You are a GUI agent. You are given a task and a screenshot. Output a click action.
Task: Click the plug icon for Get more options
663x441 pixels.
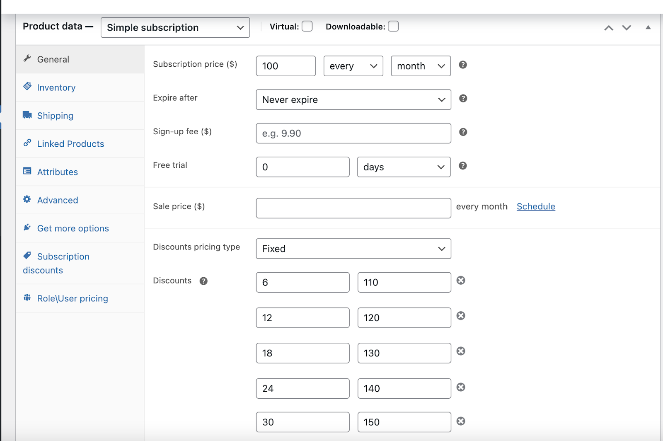tap(27, 227)
